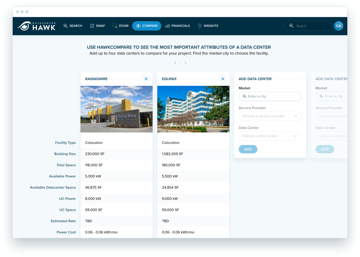
Task: Open the Financials nav item
Action: pyautogui.click(x=177, y=26)
